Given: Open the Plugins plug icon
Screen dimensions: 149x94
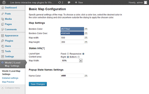Looking at the screenshot, I should pos(3,41).
